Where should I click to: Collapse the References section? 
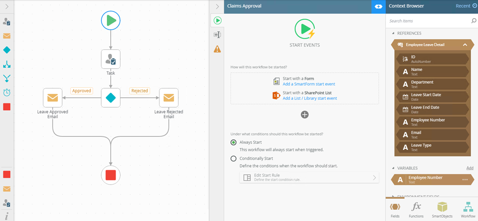[393, 33]
